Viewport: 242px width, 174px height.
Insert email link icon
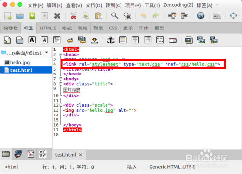point(173,40)
